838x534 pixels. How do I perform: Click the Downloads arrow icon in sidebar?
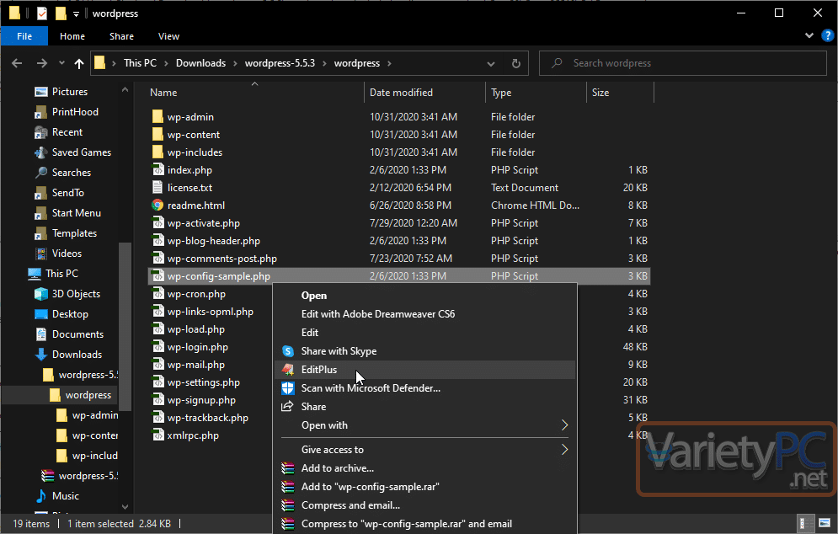pyautogui.click(x=41, y=355)
